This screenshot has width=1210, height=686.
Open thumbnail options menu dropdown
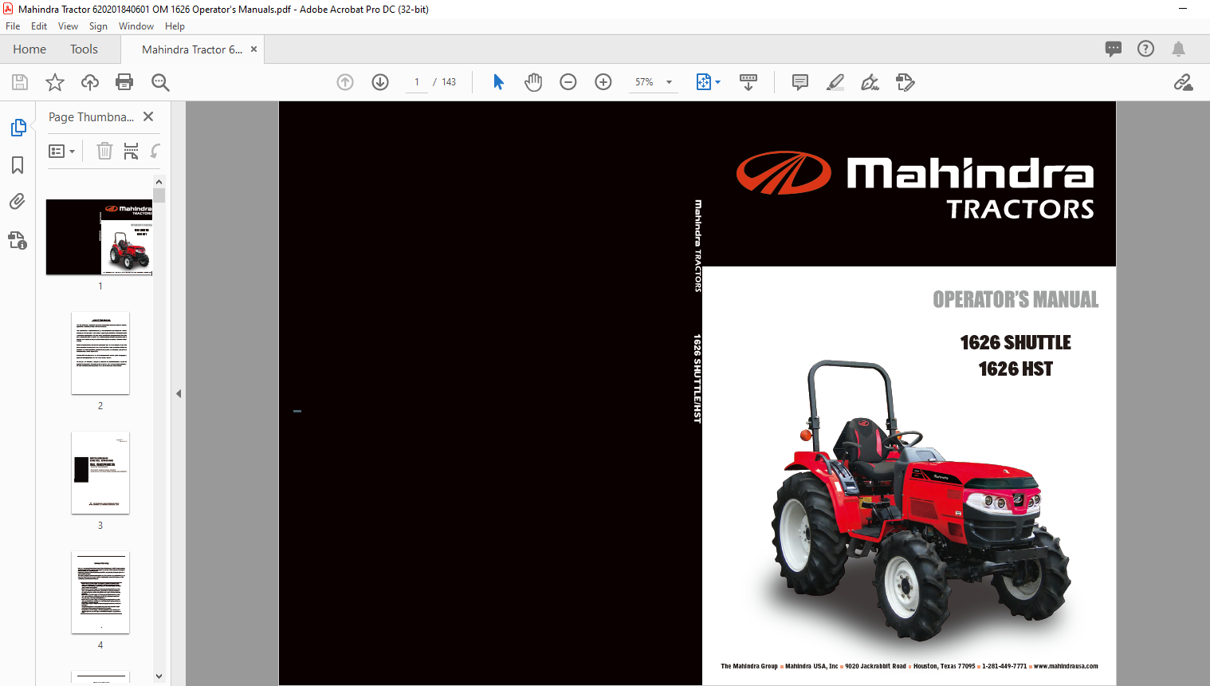tap(61, 151)
